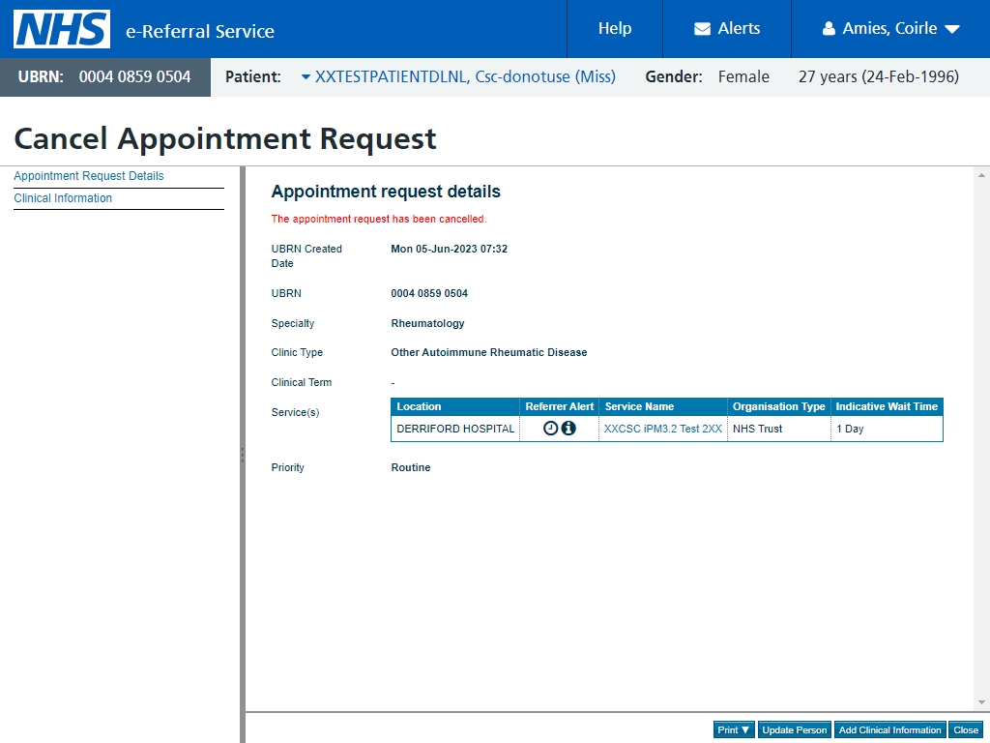
Task: Open the Help menu
Action: click(x=614, y=28)
